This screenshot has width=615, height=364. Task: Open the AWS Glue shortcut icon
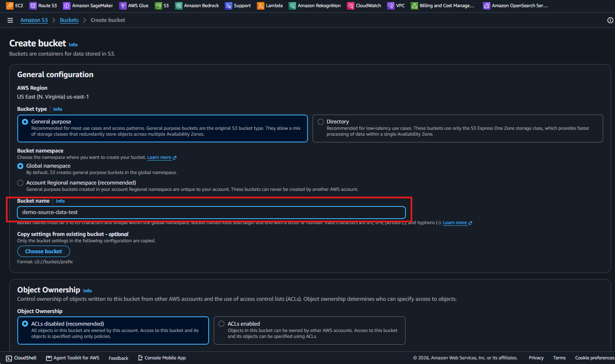coord(122,6)
